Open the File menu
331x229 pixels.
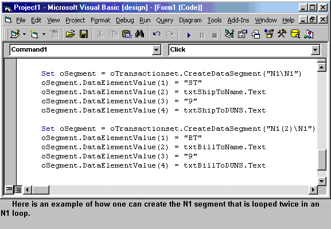point(21,20)
